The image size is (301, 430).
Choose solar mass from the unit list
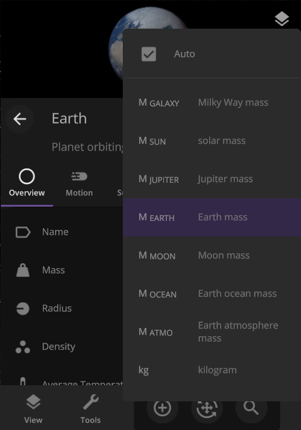(212, 141)
